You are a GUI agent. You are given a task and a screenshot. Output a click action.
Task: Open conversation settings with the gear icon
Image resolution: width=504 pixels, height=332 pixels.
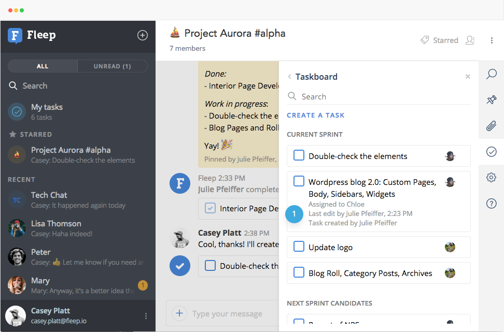tap(491, 177)
